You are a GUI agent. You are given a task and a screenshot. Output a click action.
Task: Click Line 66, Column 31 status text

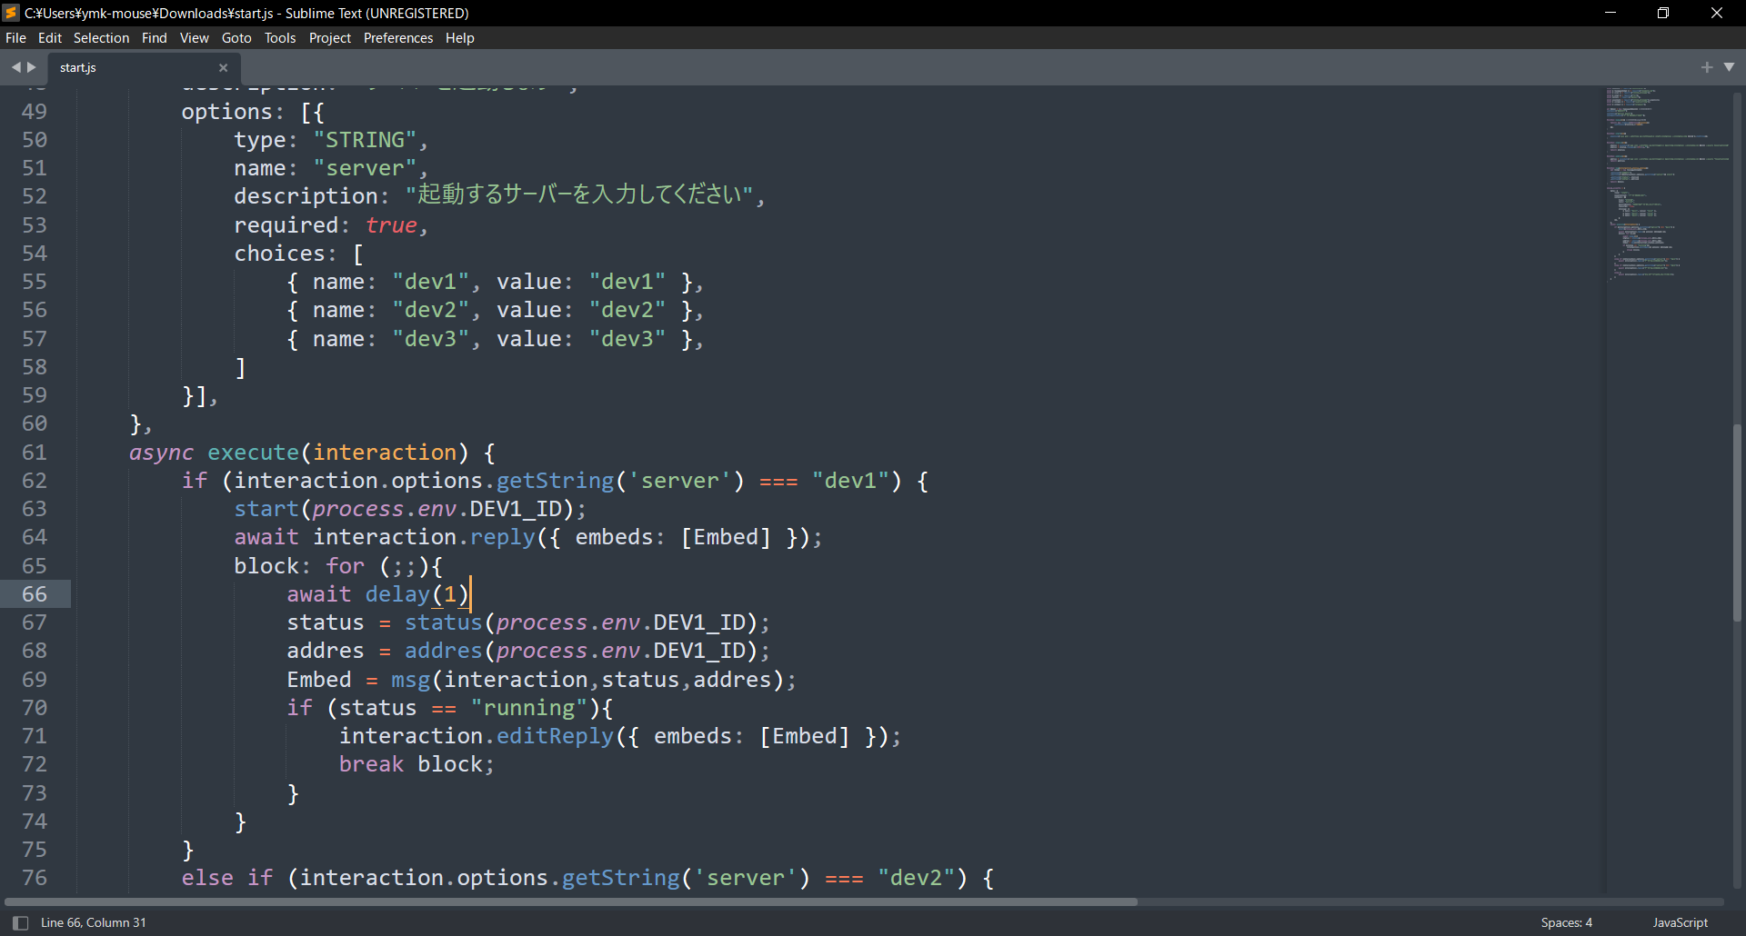coord(94,922)
